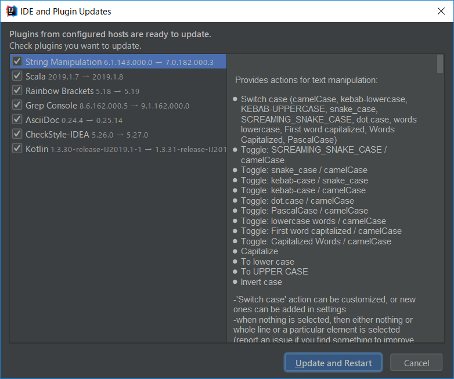
Task: Select the Kotlin row text
Action: tap(125, 149)
